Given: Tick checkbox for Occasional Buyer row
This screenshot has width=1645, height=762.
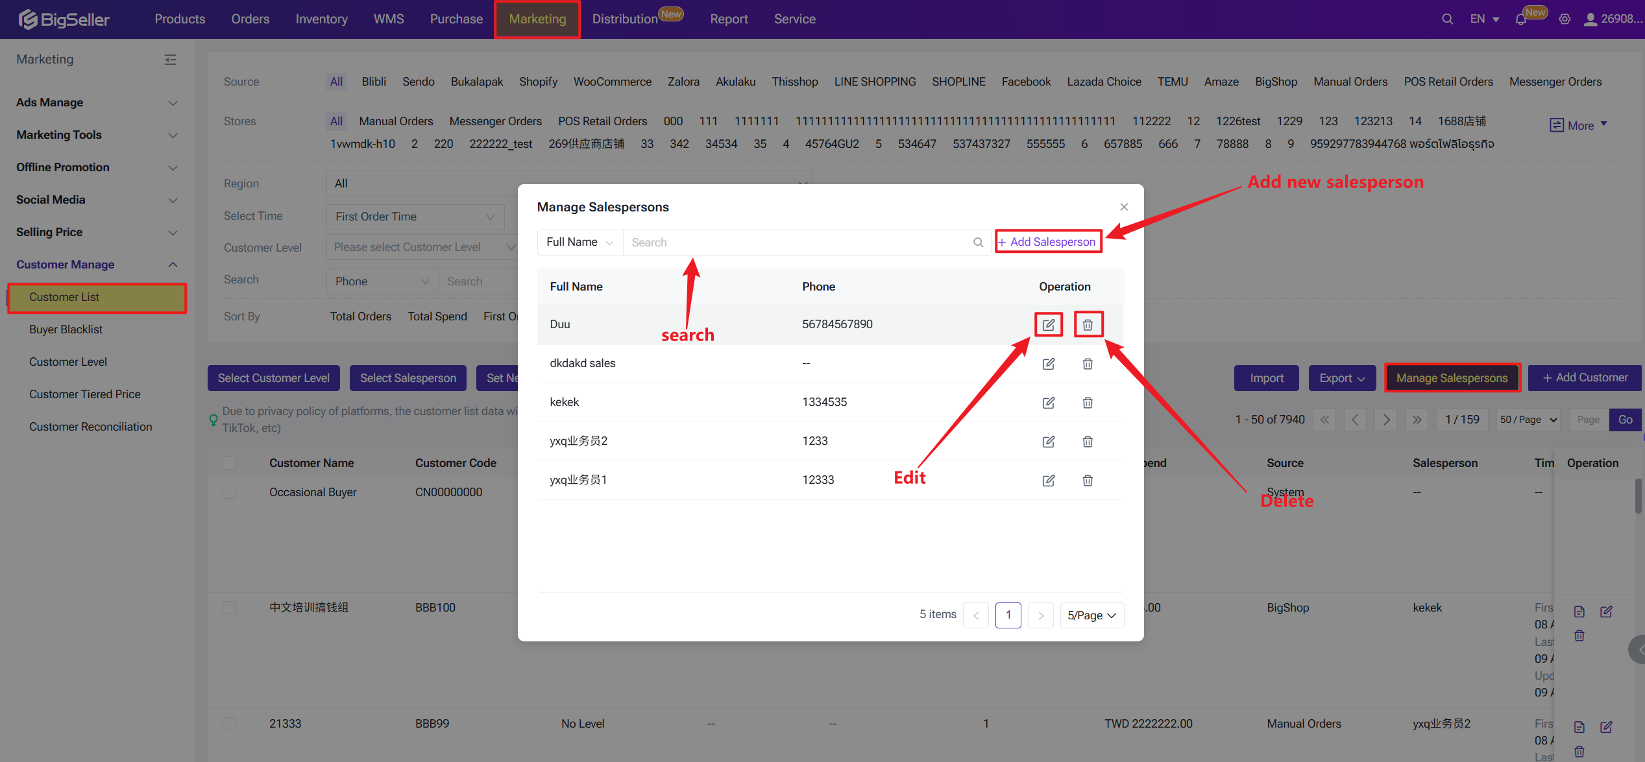Looking at the screenshot, I should (x=229, y=492).
